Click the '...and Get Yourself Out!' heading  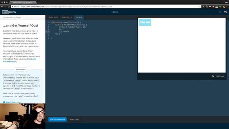[20, 25]
